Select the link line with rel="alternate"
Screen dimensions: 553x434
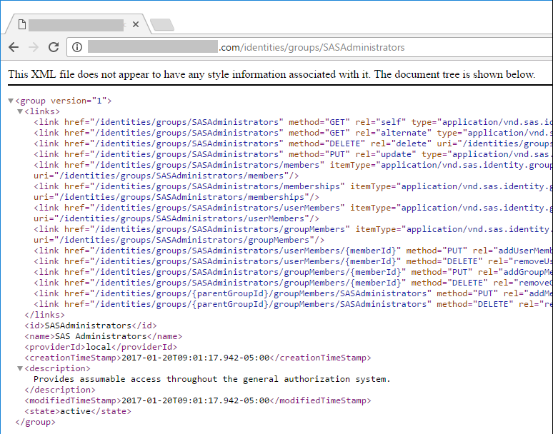point(293,133)
